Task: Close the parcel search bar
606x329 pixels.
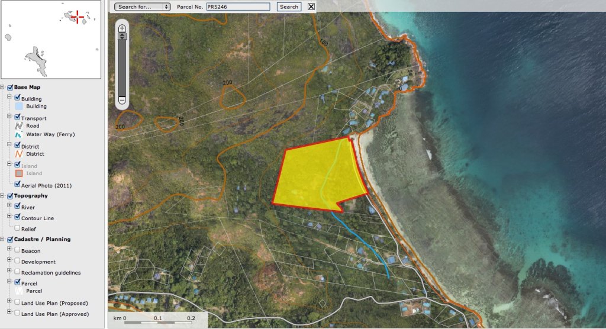Action: [x=311, y=7]
